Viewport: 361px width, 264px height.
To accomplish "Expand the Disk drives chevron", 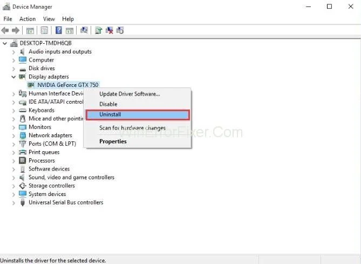I will [13, 69].
